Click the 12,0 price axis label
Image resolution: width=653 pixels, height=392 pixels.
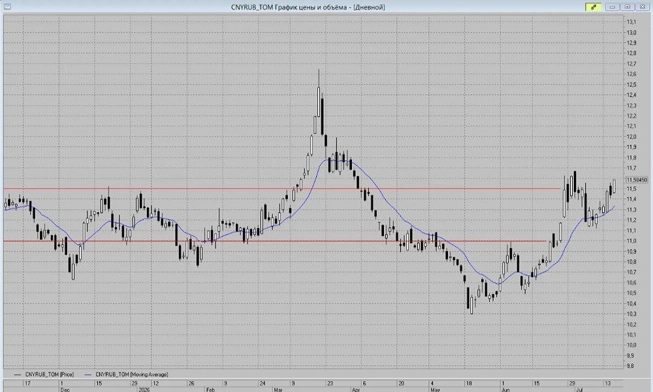coord(631,137)
